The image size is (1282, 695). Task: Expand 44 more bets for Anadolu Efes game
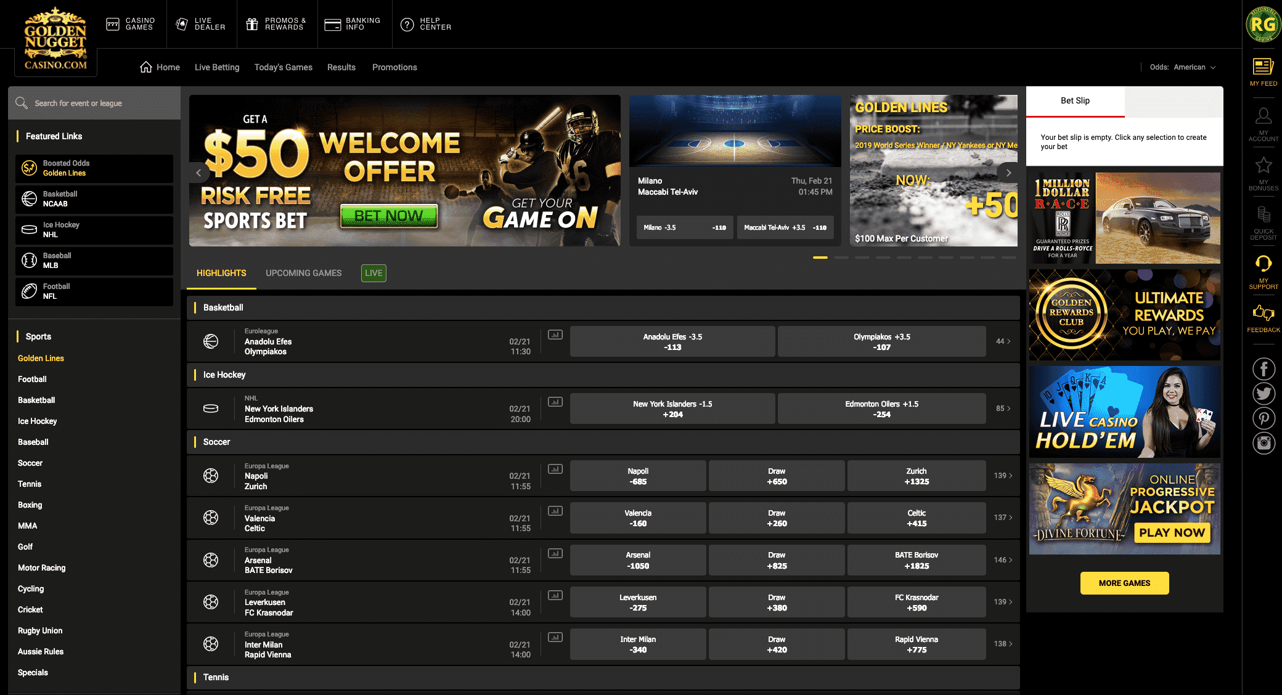pyautogui.click(x=1003, y=341)
